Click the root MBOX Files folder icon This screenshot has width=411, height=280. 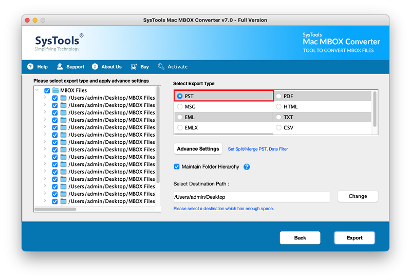pyautogui.click(x=55, y=90)
